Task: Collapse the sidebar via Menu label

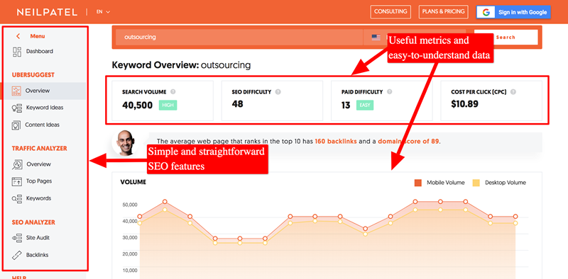Action: tap(38, 36)
